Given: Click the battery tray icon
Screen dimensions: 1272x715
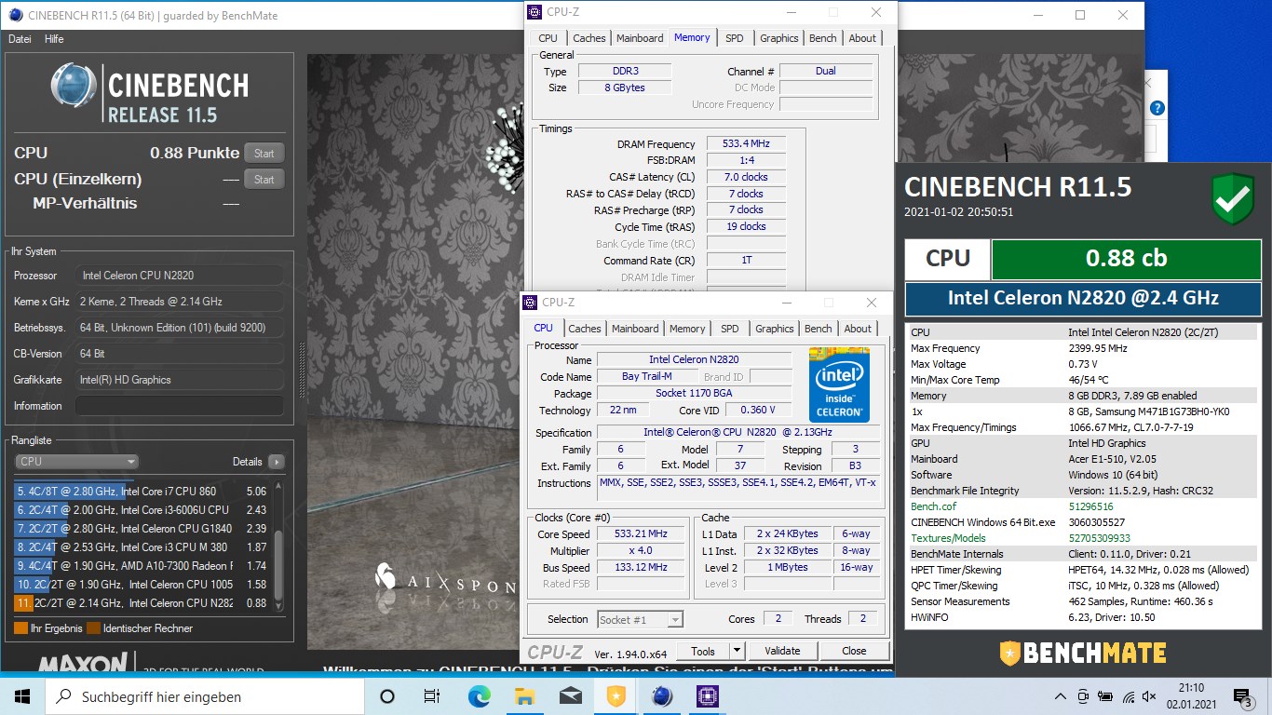Looking at the screenshot, I should 1105,696.
